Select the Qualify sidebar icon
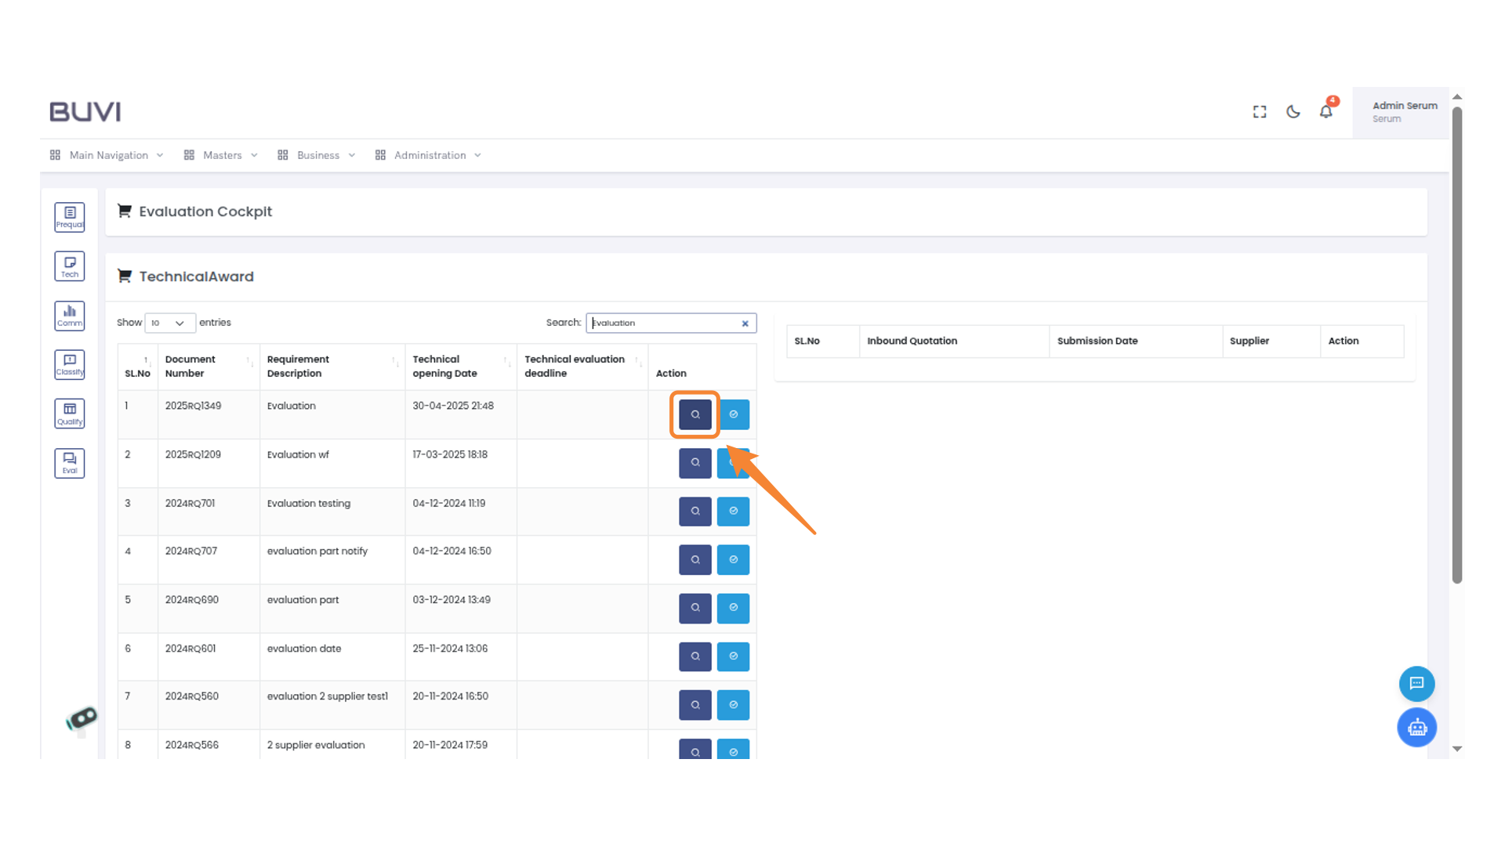 (x=70, y=414)
